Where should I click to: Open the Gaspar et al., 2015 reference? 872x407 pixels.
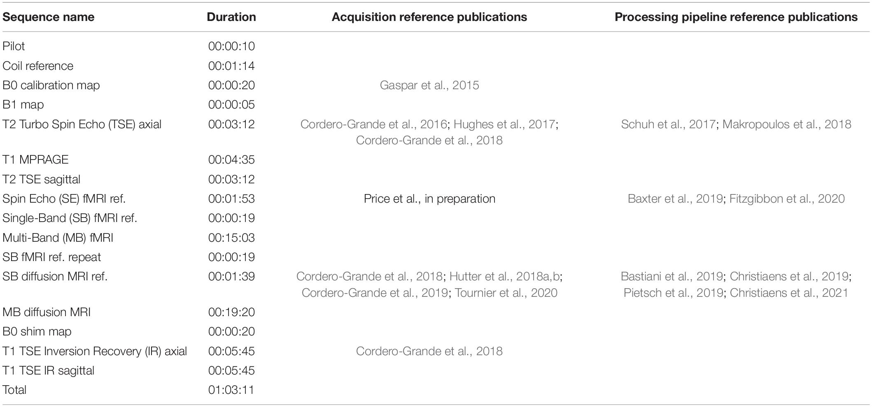(x=429, y=85)
